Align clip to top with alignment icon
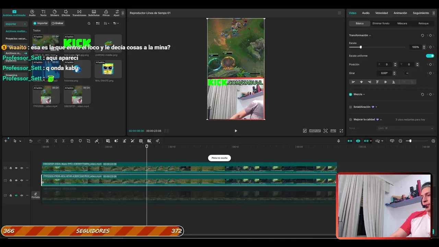This screenshot has width=439, height=247. pos(377,82)
